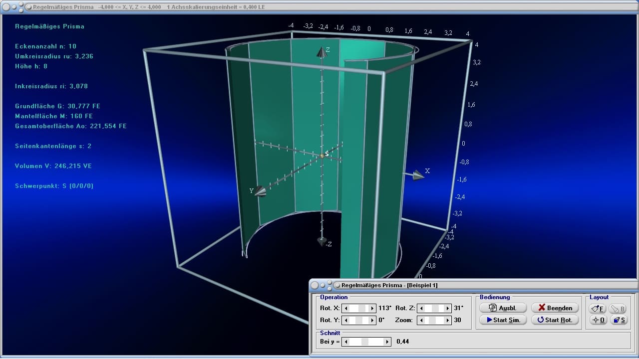The image size is (639, 359).
Task: Click the Schnitt value 0,44
Action: point(402,342)
